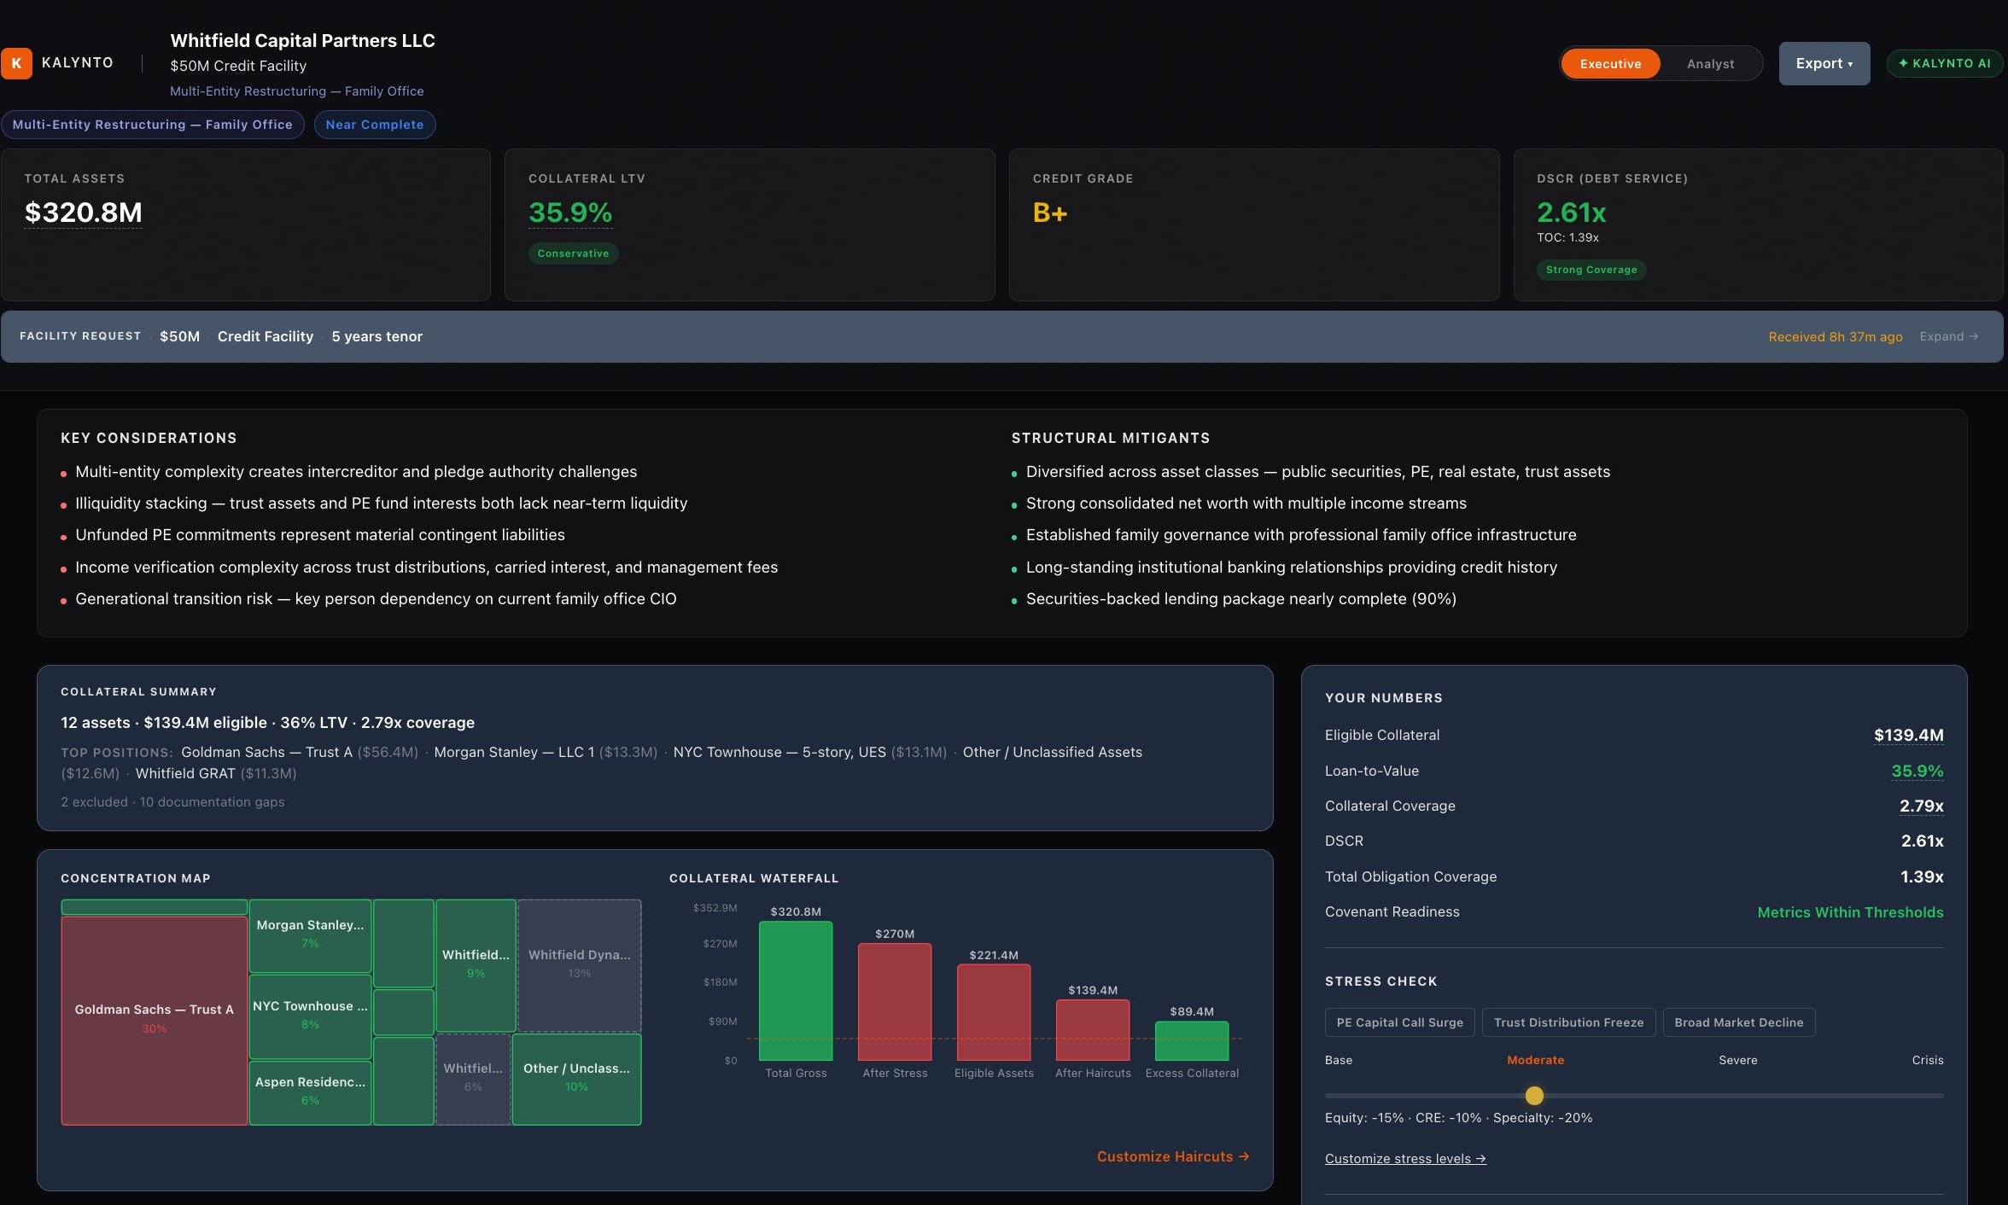Click the Morgan Stanley 7% treemap tile

[310, 935]
